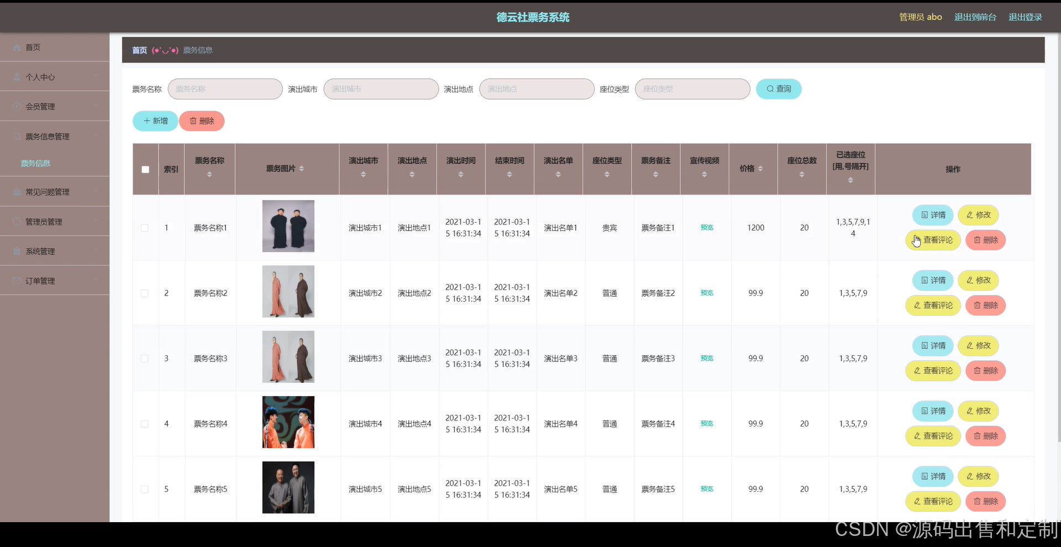Focus the 票务名称 search input
Screen dimensions: 1061x547
(x=225, y=89)
